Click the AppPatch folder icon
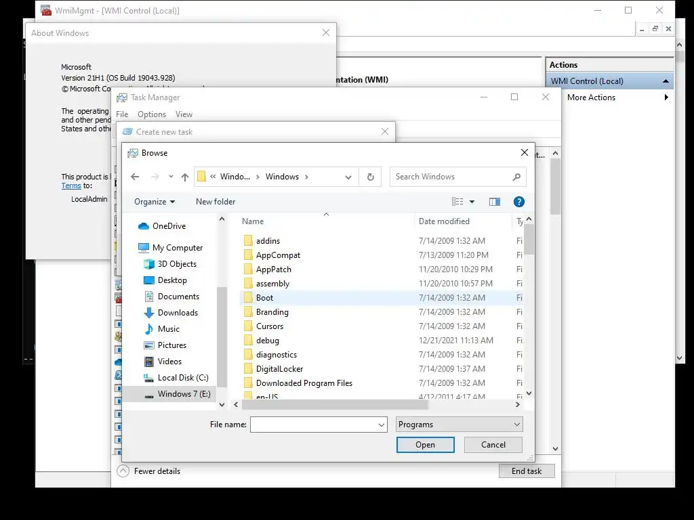This screenshot has width=694, height=520. click(248, 269)
